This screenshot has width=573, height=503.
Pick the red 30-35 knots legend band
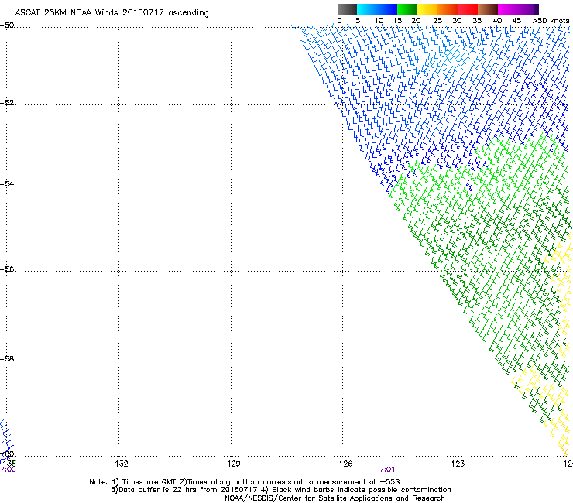(468, 9)
